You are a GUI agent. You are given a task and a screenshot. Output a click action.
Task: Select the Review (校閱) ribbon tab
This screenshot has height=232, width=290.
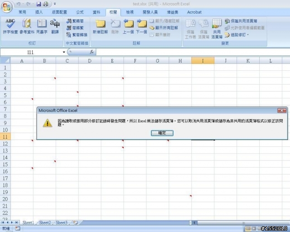point(113,12)
